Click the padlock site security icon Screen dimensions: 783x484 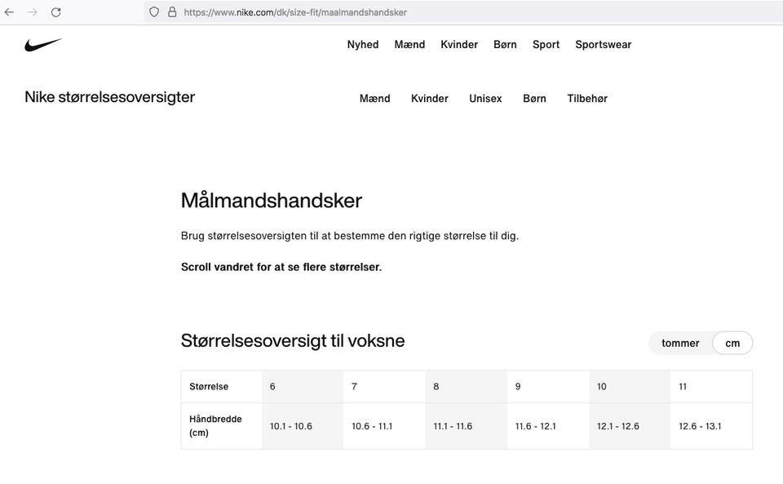tap(172, 12)
